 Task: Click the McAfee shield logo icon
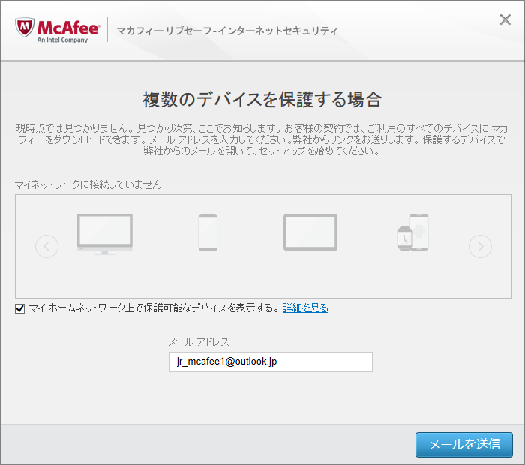(24, 28)
